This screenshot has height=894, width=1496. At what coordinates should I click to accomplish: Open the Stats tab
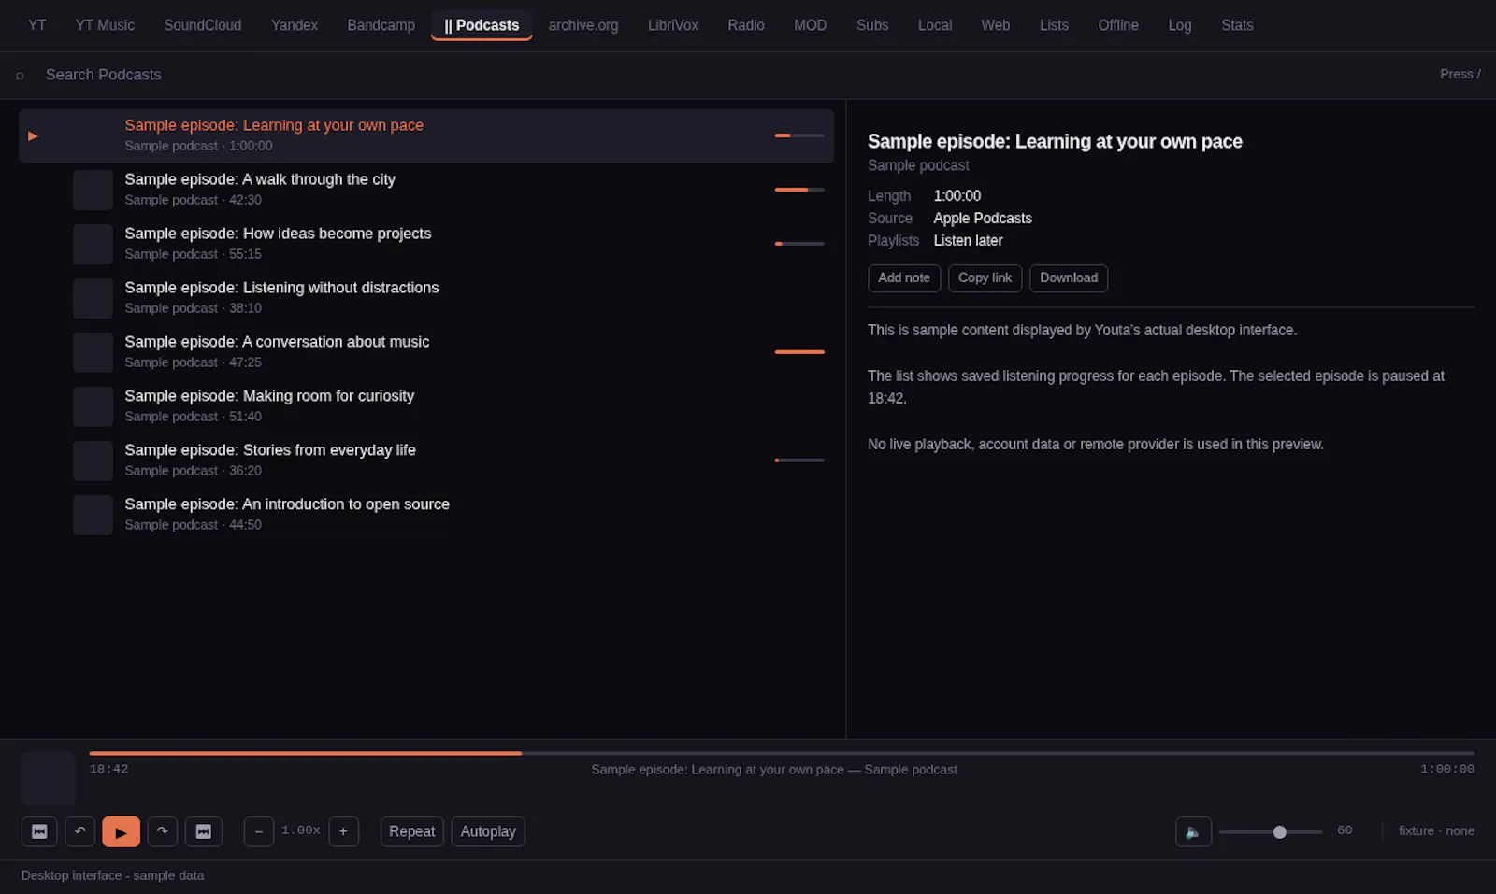[1237, 25]
